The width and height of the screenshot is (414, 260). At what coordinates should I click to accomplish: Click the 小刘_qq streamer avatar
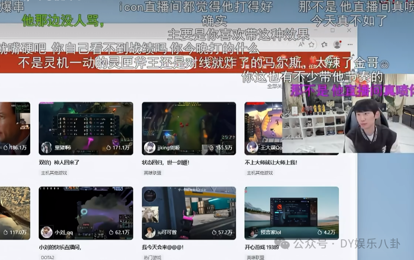pos(46,232)
